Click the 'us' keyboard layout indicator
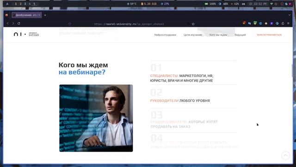Screen dimensions: 296x167 [243, 4]
